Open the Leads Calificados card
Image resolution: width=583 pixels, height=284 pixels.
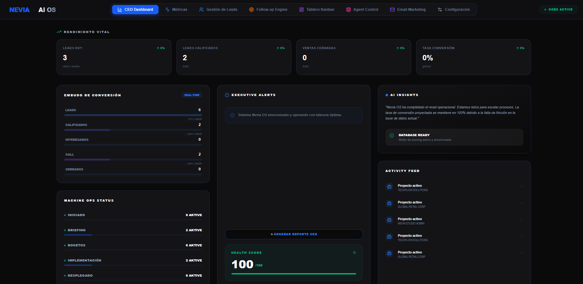click(x=234, y=57)
